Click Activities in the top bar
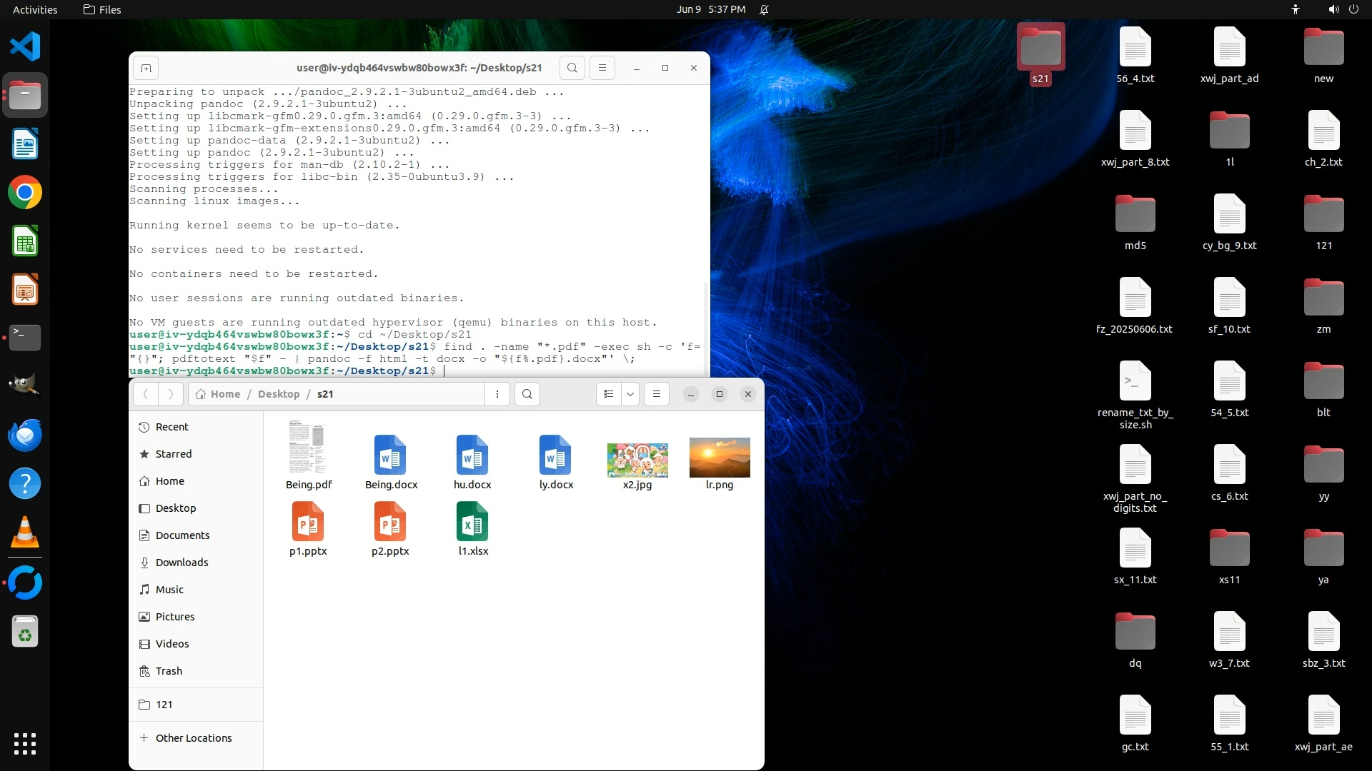1372x771 pixels. pyautogui.click(x=35, y=9)
